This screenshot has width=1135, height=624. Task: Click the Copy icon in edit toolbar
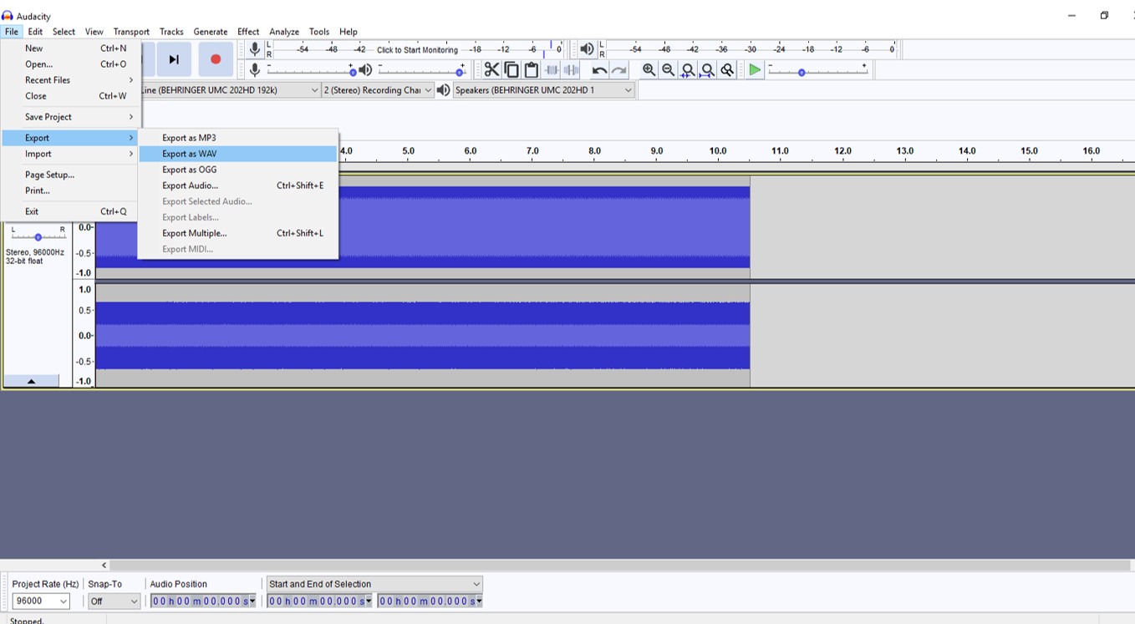click(x=512, y=70)
